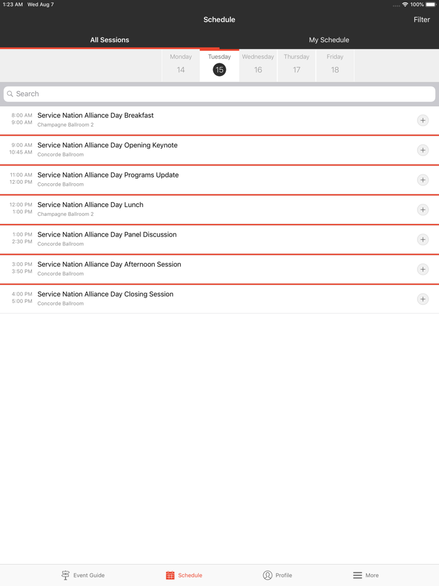Tap the Profile person icon

coord(268,575)
